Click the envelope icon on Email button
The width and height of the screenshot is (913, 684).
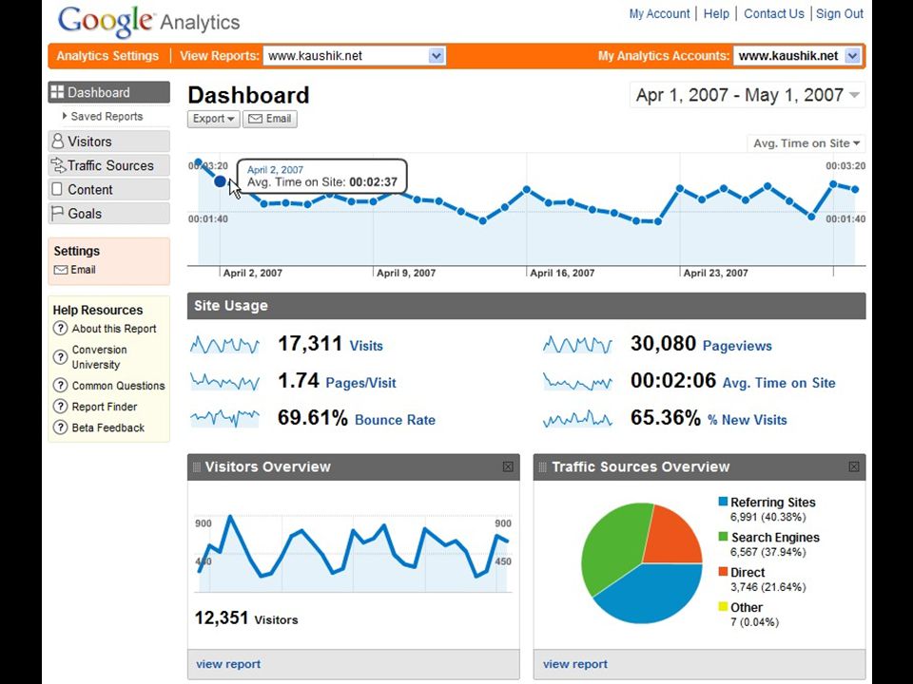(x=255, y=119)
